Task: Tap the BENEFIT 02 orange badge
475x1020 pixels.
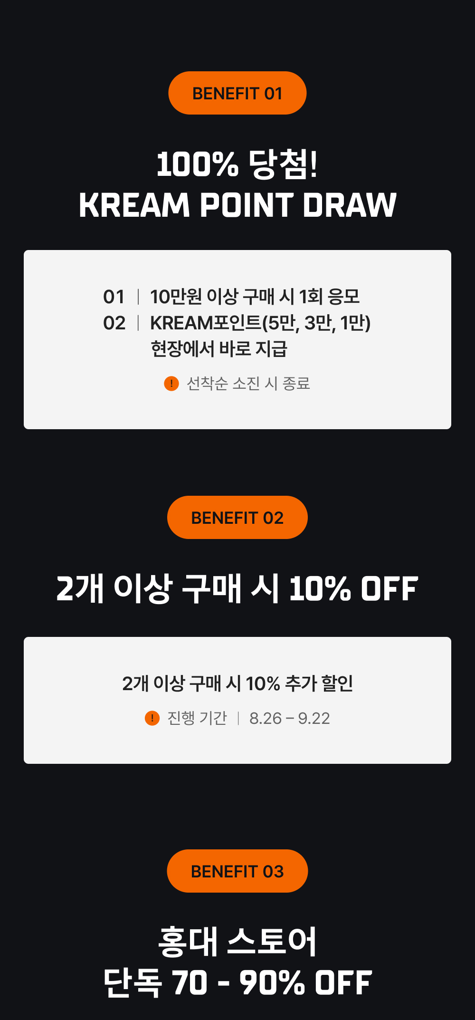Action: [x=237, y=518]
